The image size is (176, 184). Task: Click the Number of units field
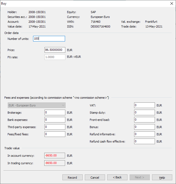click(49, 39)
